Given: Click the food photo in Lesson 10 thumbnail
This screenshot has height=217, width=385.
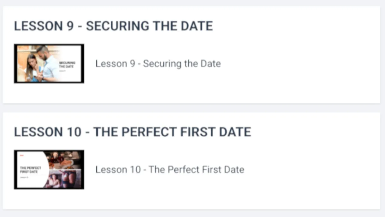Looking at the screenshot, I should pyautogui.click(x=64, y=160).
